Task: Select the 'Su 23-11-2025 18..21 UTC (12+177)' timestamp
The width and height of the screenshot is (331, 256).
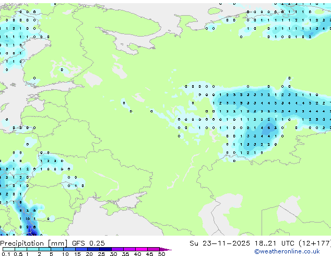Action: pyautogui.click(x=260, y=243)
